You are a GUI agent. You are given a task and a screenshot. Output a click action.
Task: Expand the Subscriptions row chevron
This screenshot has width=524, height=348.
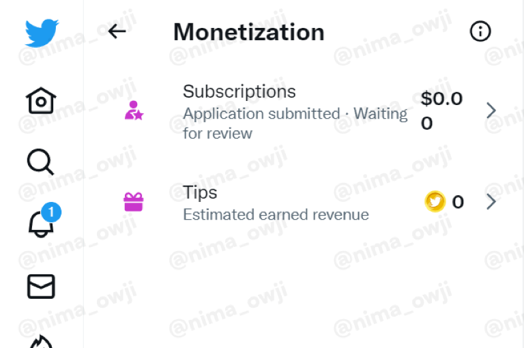491,111
